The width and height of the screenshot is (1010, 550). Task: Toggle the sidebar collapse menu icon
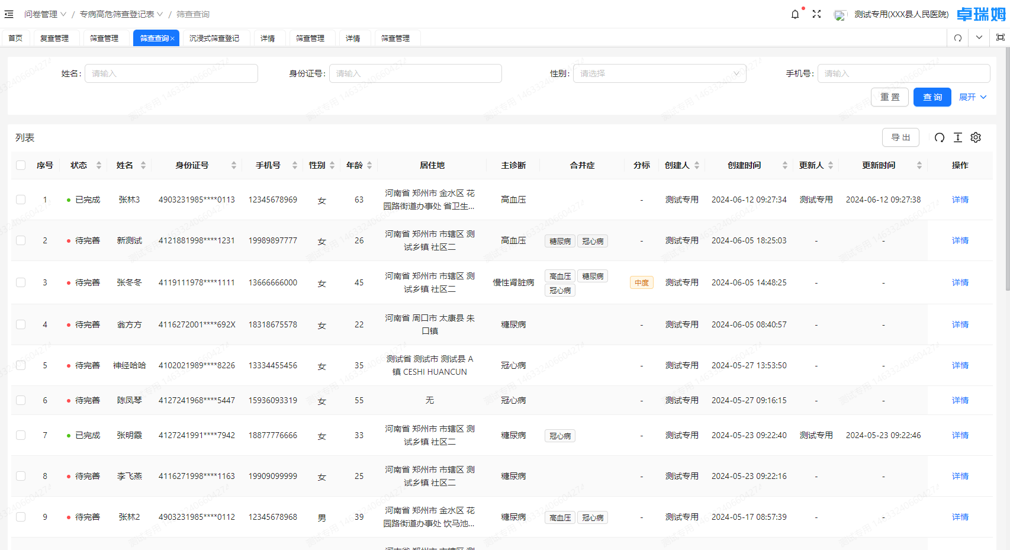(x=9, y=14)
